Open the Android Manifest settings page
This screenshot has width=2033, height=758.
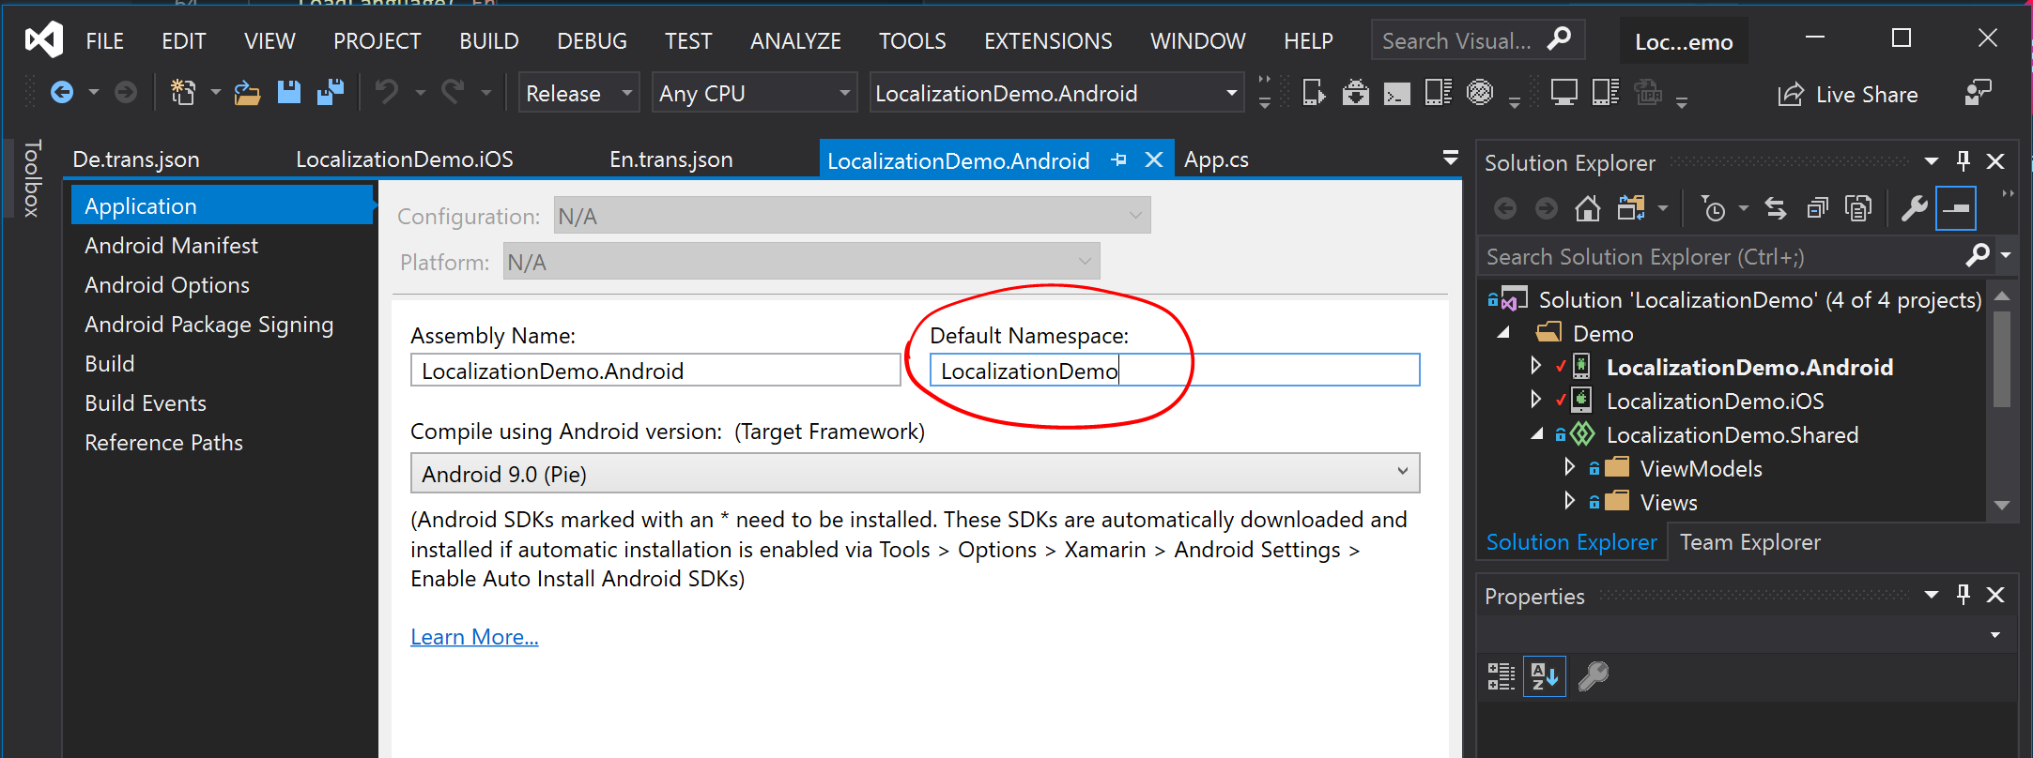(171, 245)
